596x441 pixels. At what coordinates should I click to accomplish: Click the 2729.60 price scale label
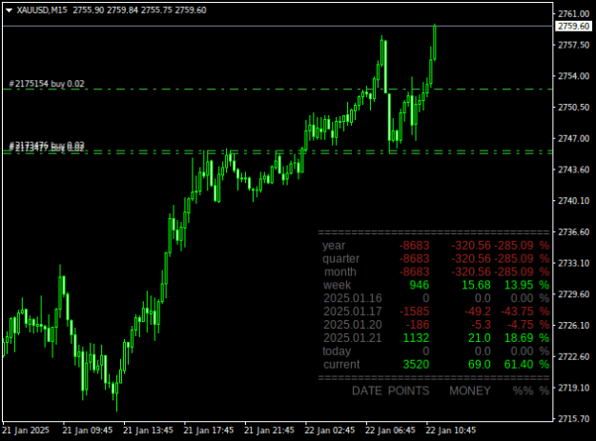[573, 294]
